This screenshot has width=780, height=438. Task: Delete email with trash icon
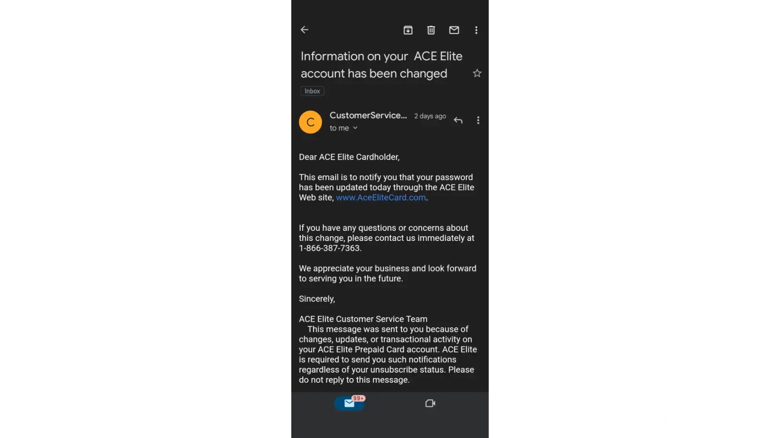[x=431, y=30]
